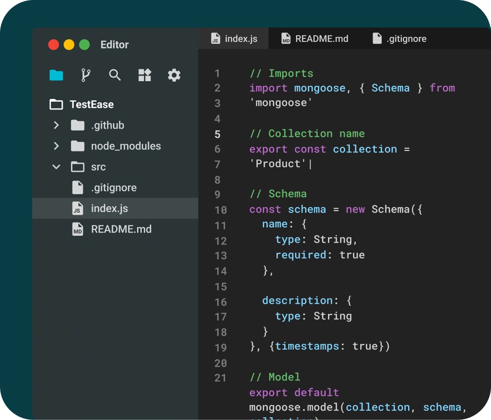Open README.md file name in file tree
The height and width of the screenshot is (420, 491).
click(x=121, y=229)
